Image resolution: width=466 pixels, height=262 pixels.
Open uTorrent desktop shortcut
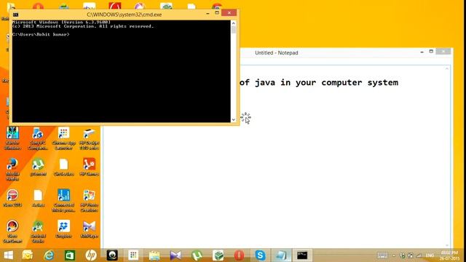click(38, 167)
